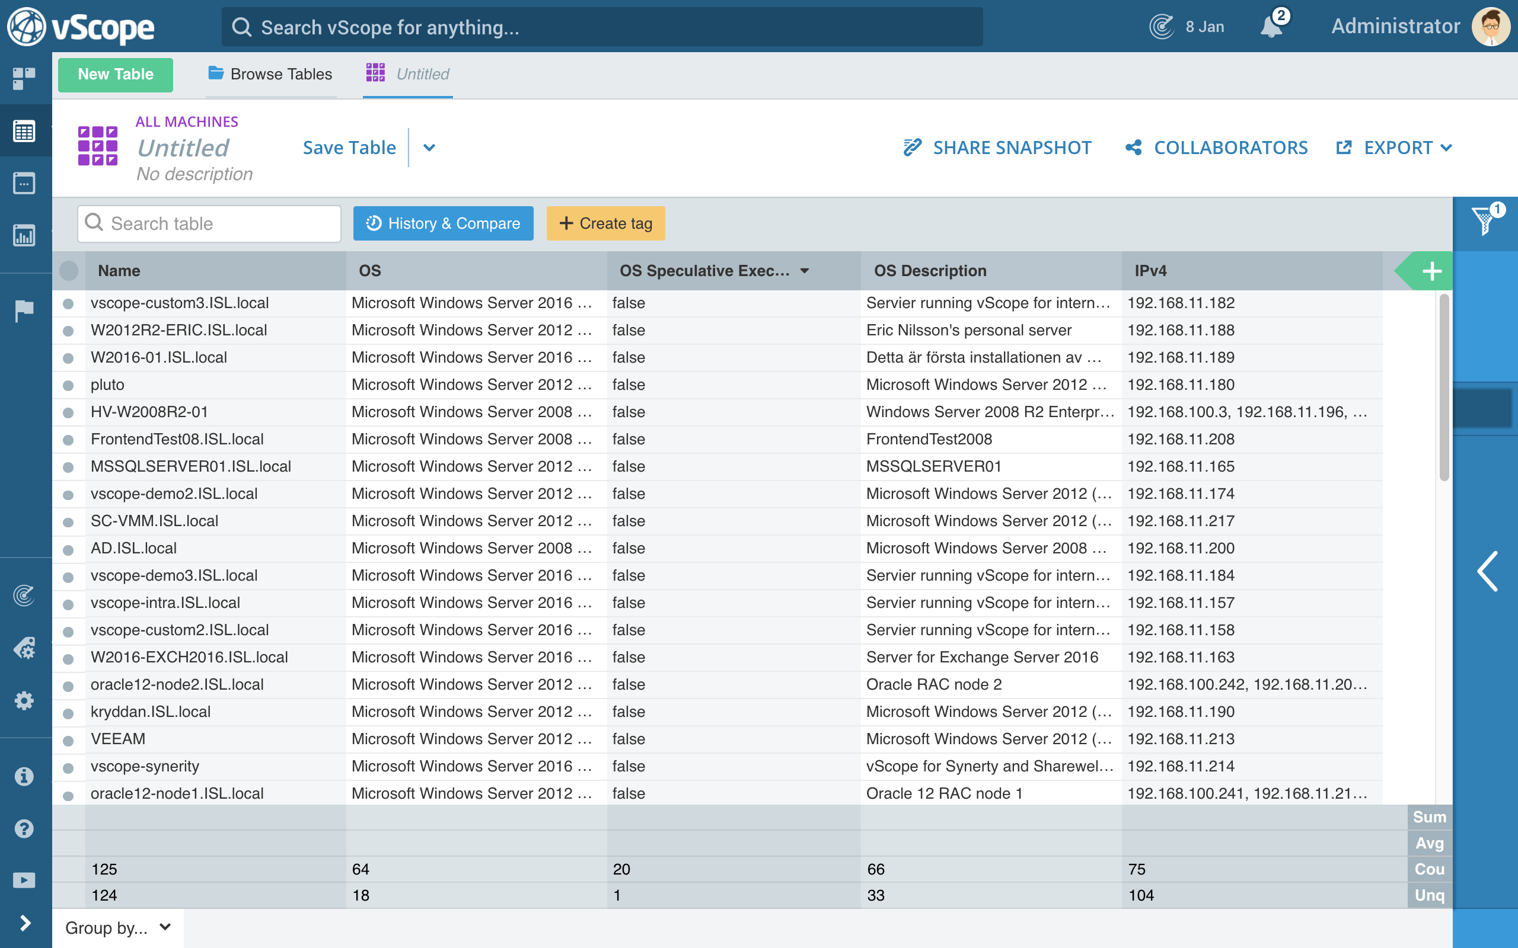The height and width of the screenshot is (948, 1518).
Task: Select the row W2016-01.ISL.local
Action: [68, 358]
